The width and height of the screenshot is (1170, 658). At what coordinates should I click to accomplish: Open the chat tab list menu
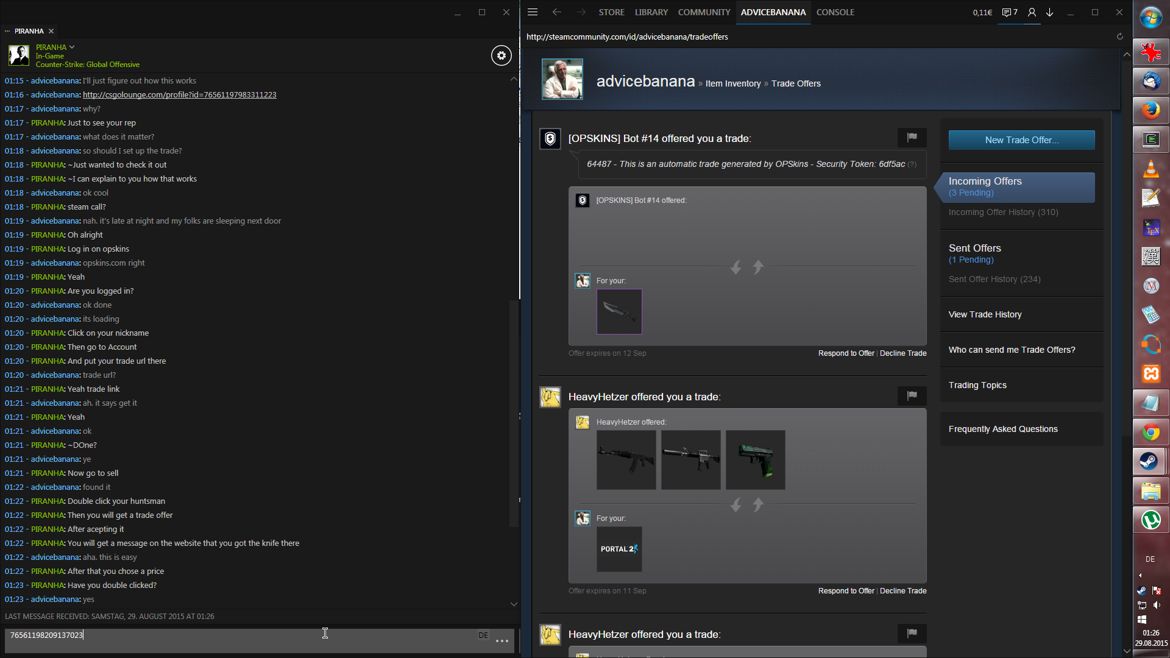tap(7, 31)
